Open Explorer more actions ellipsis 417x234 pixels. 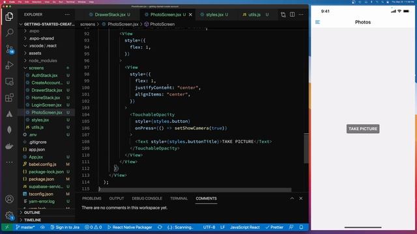[67, 14]
